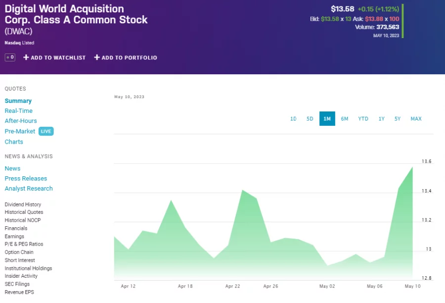Open the Option Chain page
The image size is (445, 303).
(x=19, y=252)
